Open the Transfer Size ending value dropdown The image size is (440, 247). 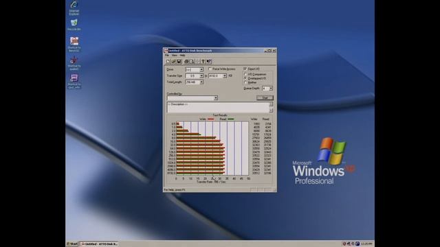[x=225, y=76]
